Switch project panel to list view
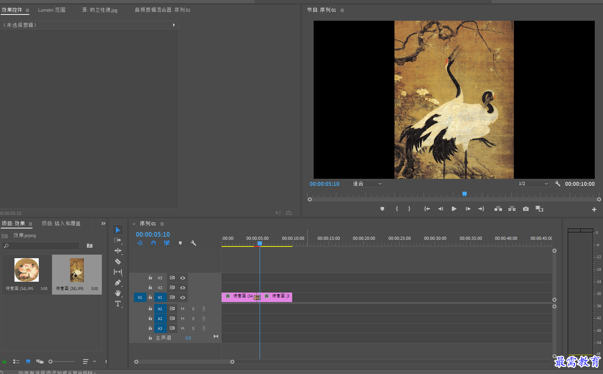Screen dimensions: 603x374 pyautogui.click(x=16, y=361)
